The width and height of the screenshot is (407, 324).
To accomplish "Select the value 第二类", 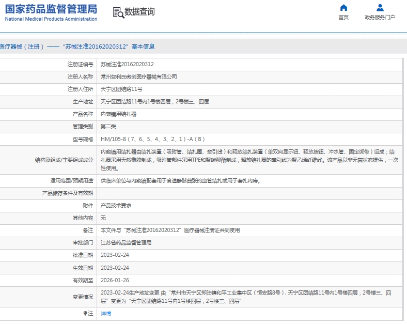I will coord(108,127).
